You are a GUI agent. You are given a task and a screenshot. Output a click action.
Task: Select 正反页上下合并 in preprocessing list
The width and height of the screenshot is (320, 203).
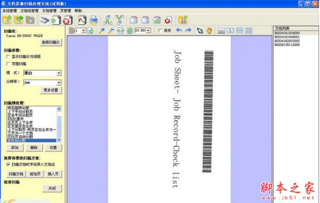20,123
